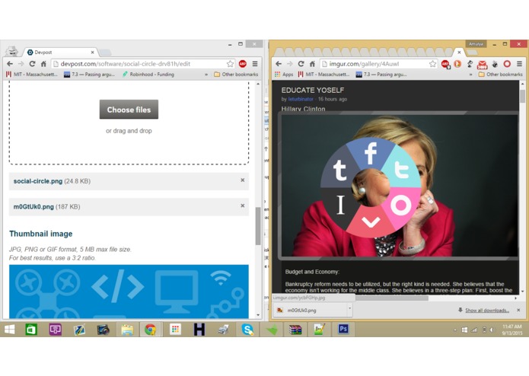
Task: Click the Facebook segment of the circular menu
Action: pyautogui.click(x=371, y=152)
